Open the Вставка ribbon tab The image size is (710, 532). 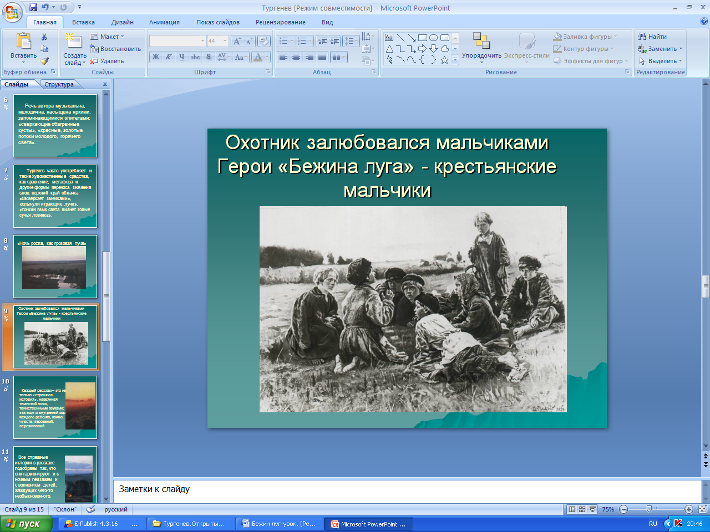(x=83, y=22)
